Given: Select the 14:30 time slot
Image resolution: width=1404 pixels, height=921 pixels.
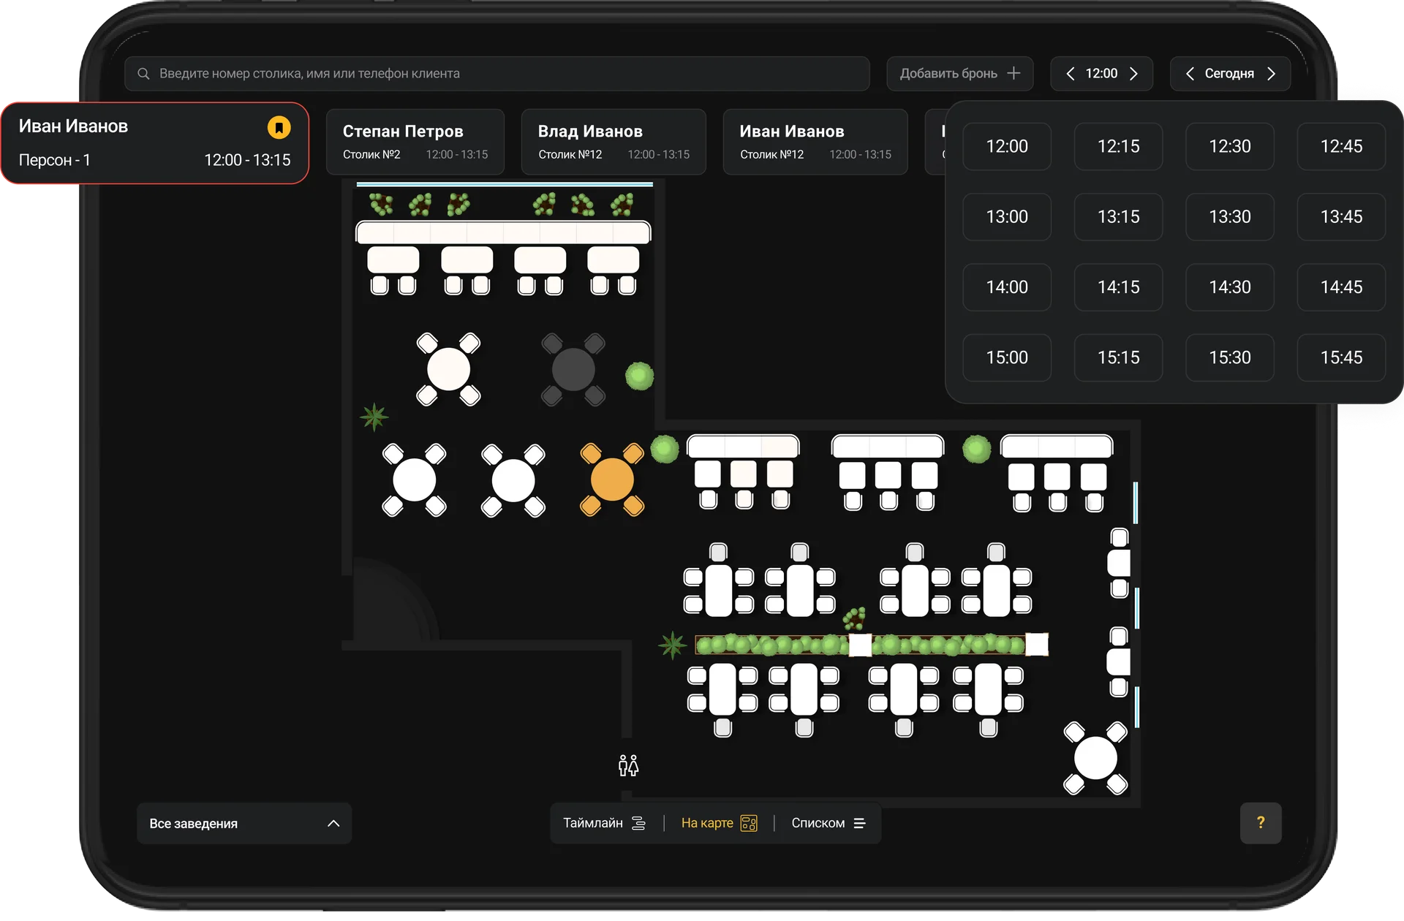Looking at the screenshot, I should coord(1230,287).
